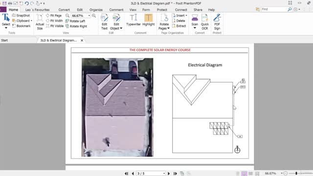The width and height of the screenshot is (313, 176).
Task: Zoom out with the ribbon magnifier minus
Action: tap(67, 16)
